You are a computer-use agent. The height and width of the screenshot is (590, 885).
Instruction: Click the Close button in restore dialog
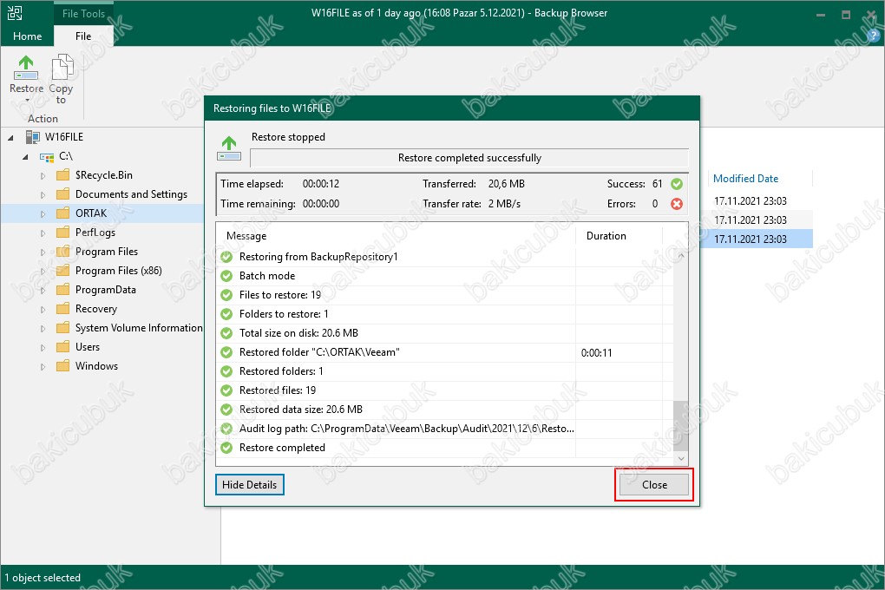654,484
